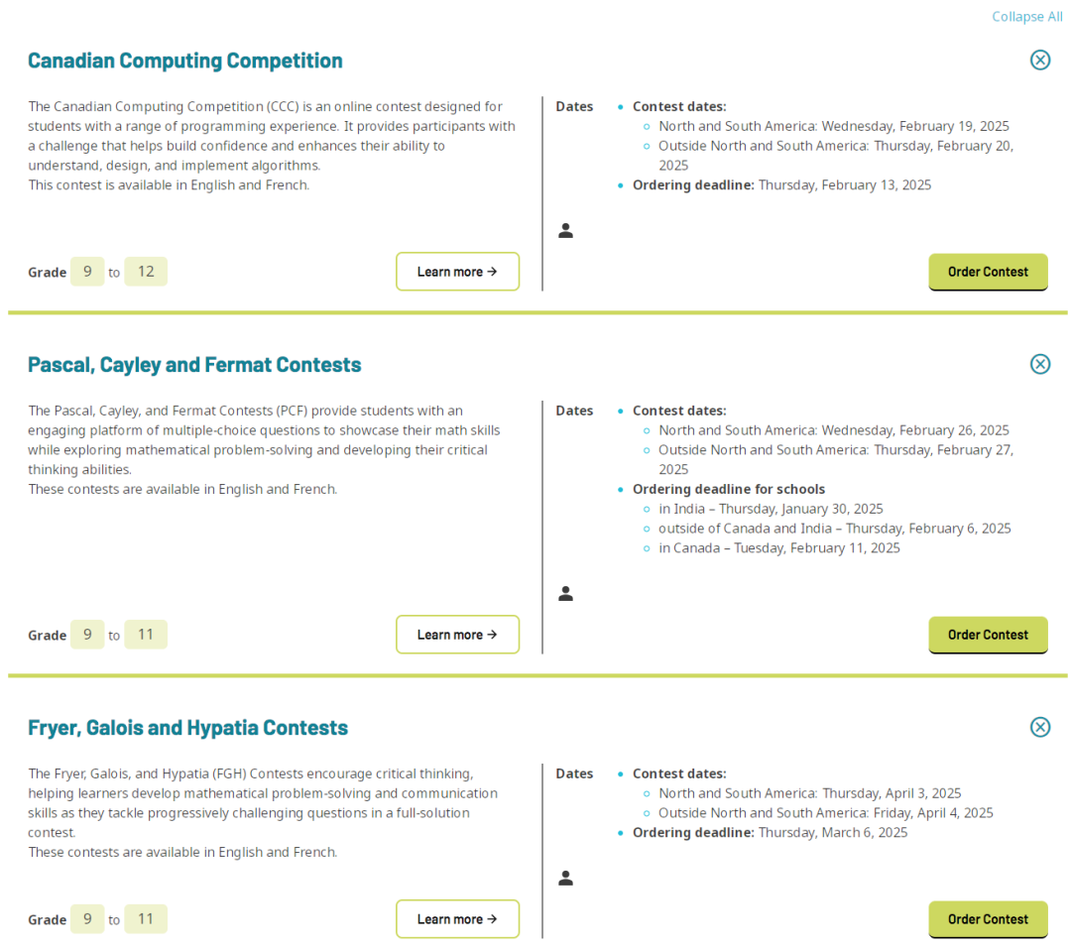This screenshot has height=950, width=1071.
Task: Click Collapse All link
Action: coord(1026,17)
